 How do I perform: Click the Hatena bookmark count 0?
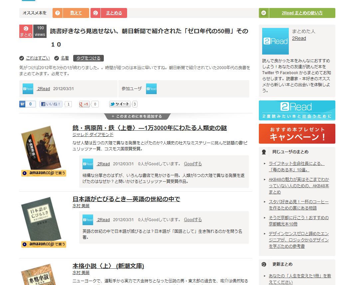click(x=31, y=104)
